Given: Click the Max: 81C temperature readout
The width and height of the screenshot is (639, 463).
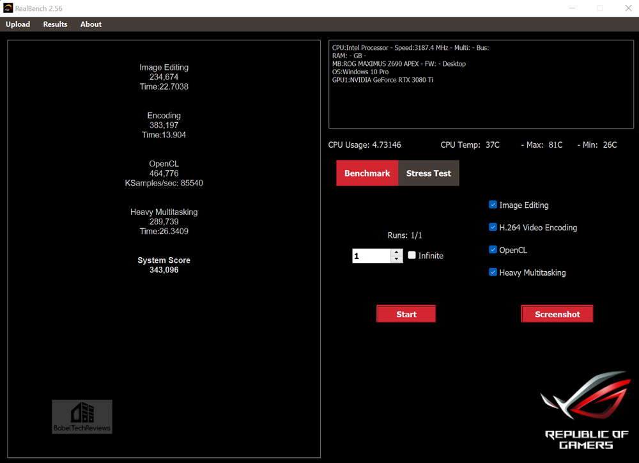Looking at the screenshot, I should coord(542,145).
